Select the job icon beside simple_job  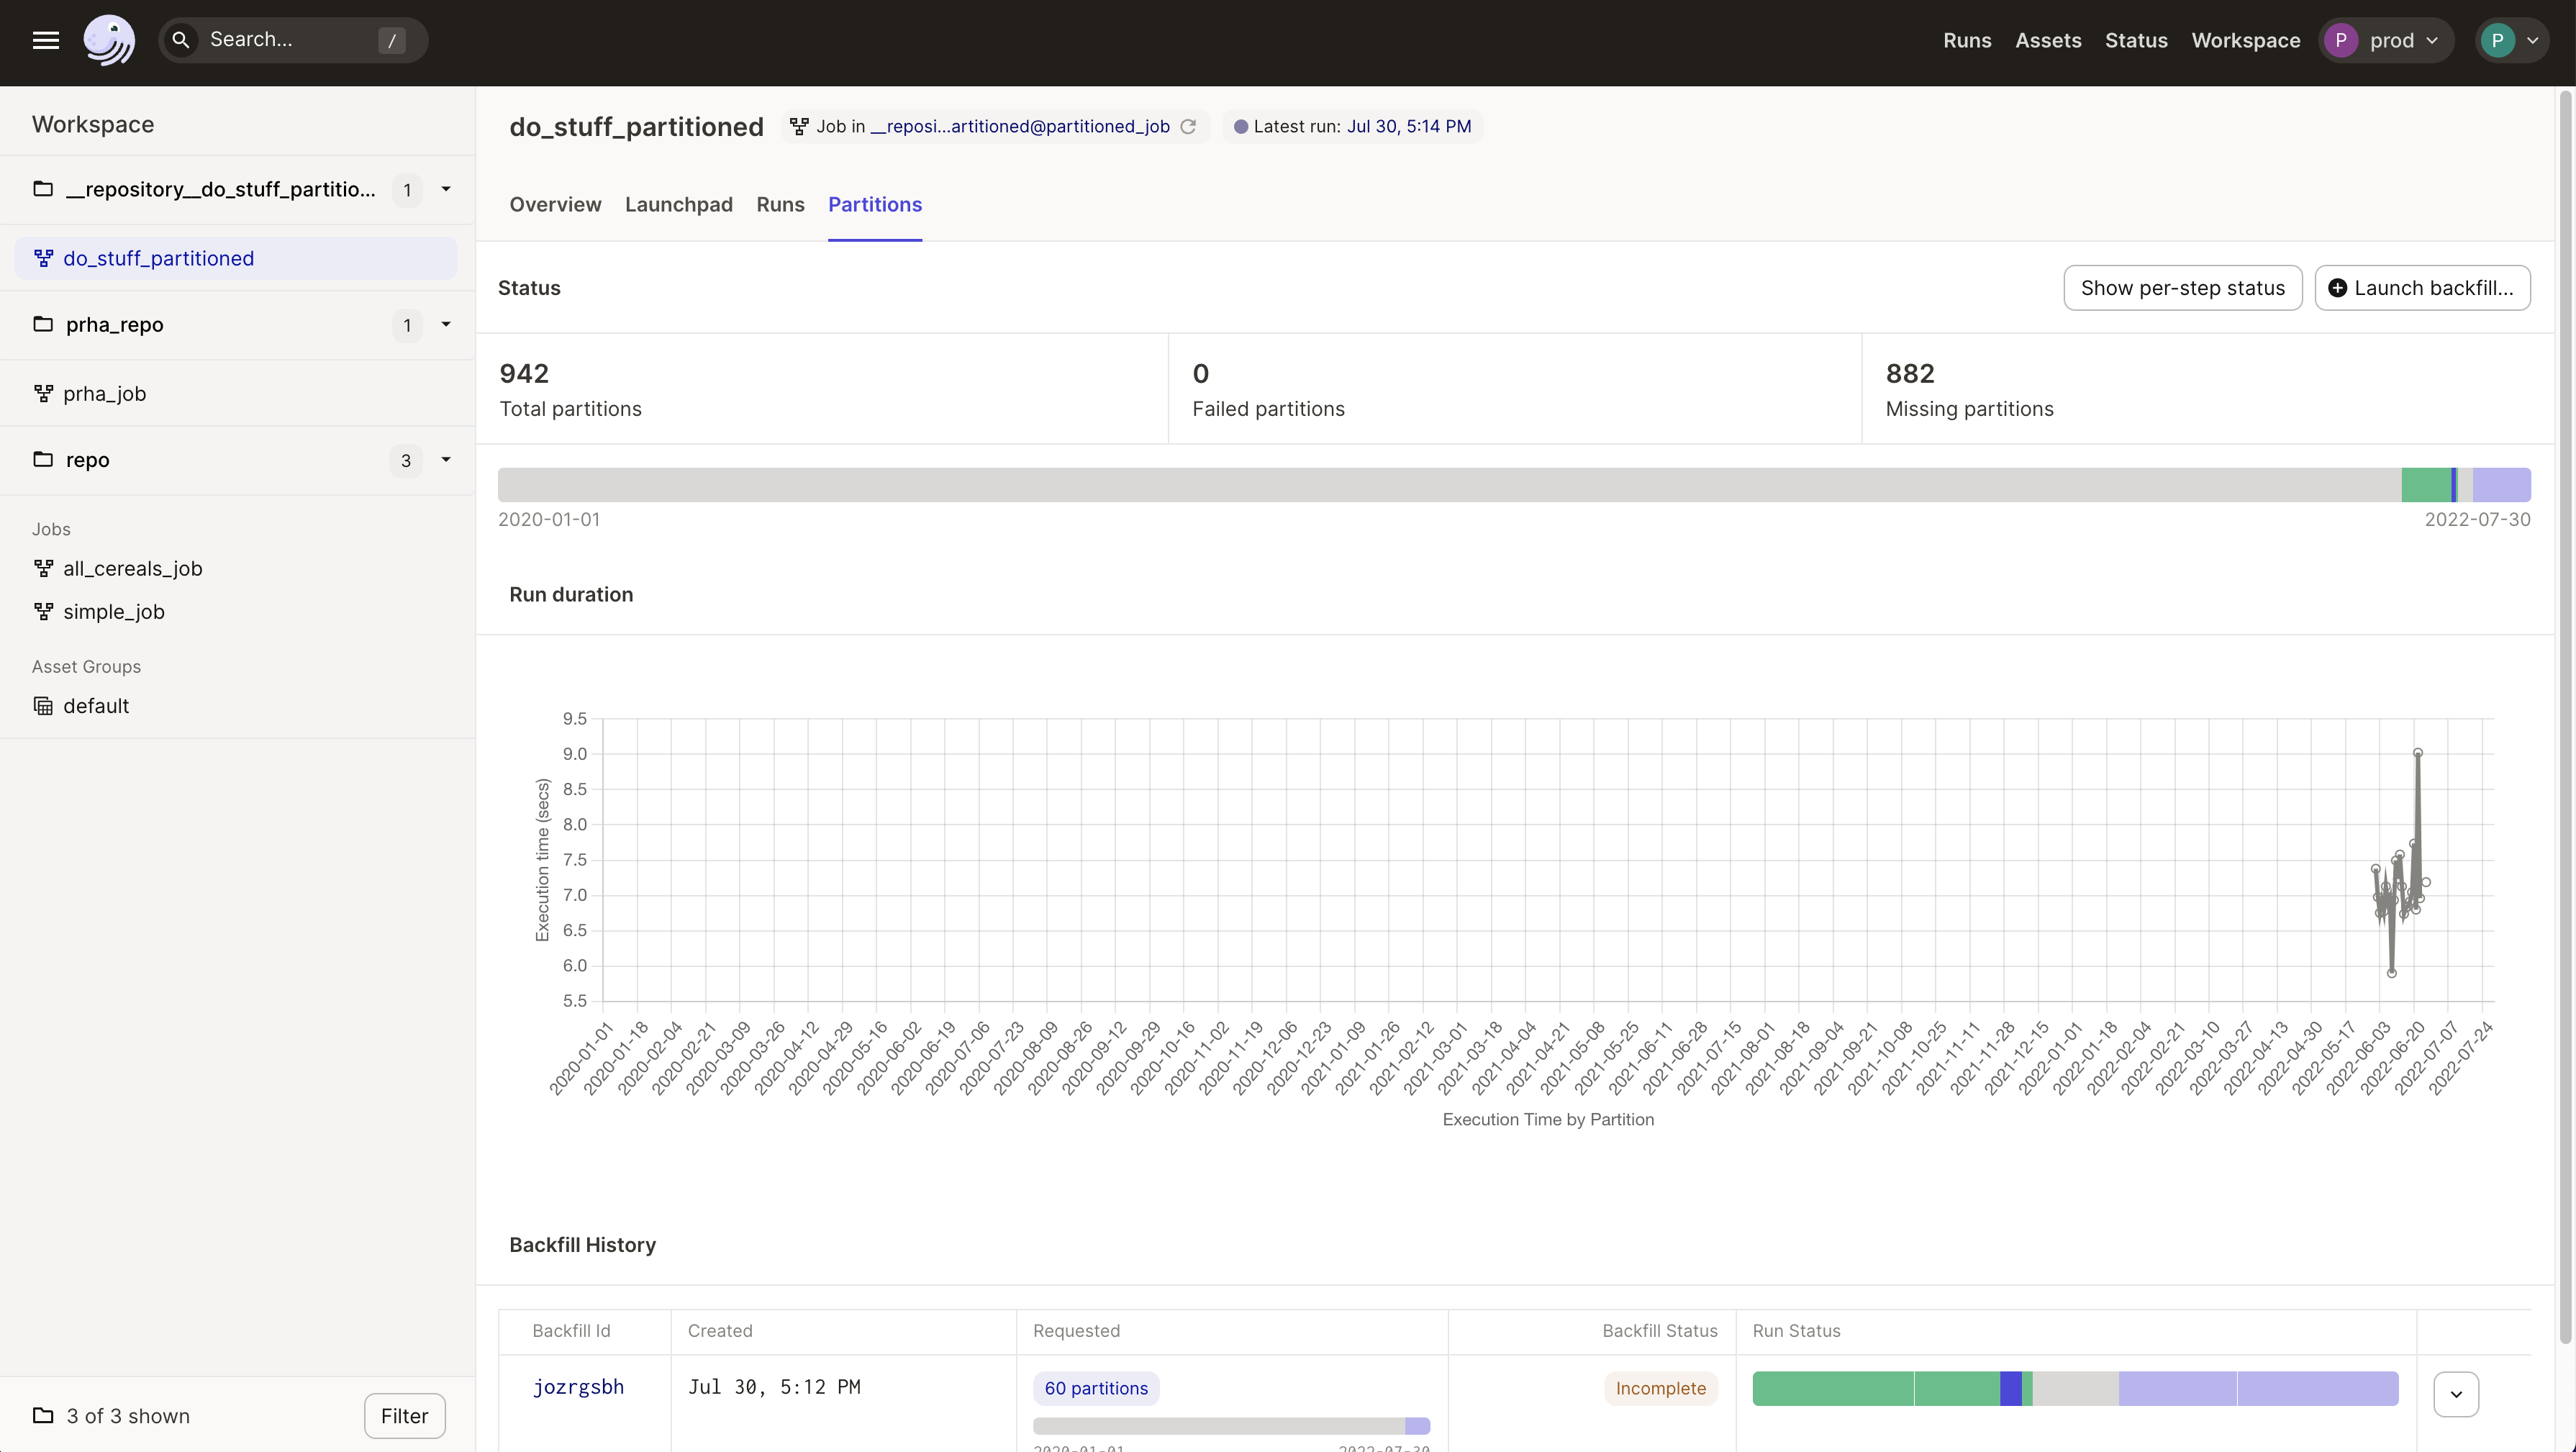[43, 611]
